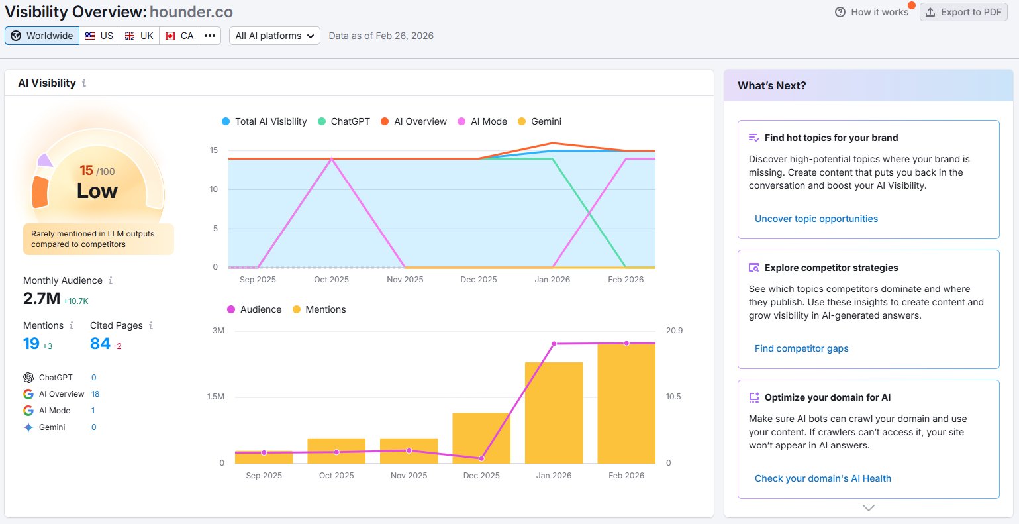Screen dimensions: 1019x524
Task: Open Check your domain's AI Health link
Action: pyautogui.click(x=823, y=478)
